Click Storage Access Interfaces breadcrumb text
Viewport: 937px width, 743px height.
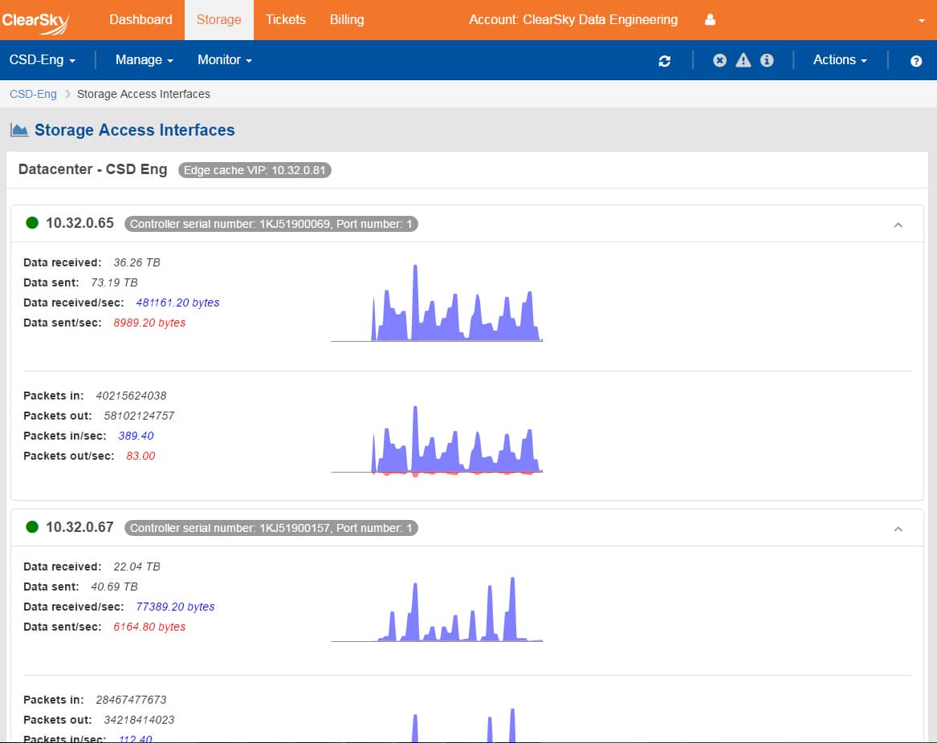click(144, 94)
